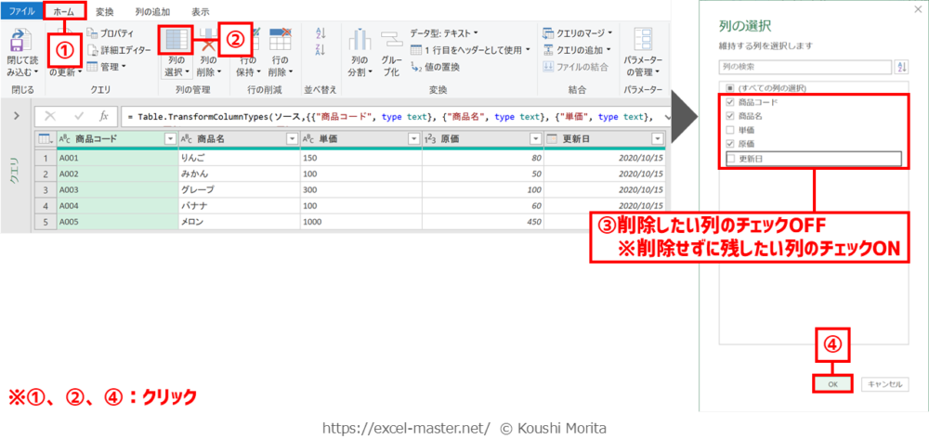Uncheck the 商品コード column checkbox
The height and width of the screenshot is (439, 929).
click(731, 102)
